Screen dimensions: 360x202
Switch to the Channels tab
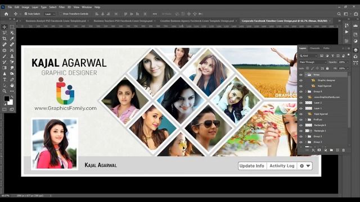314,48
